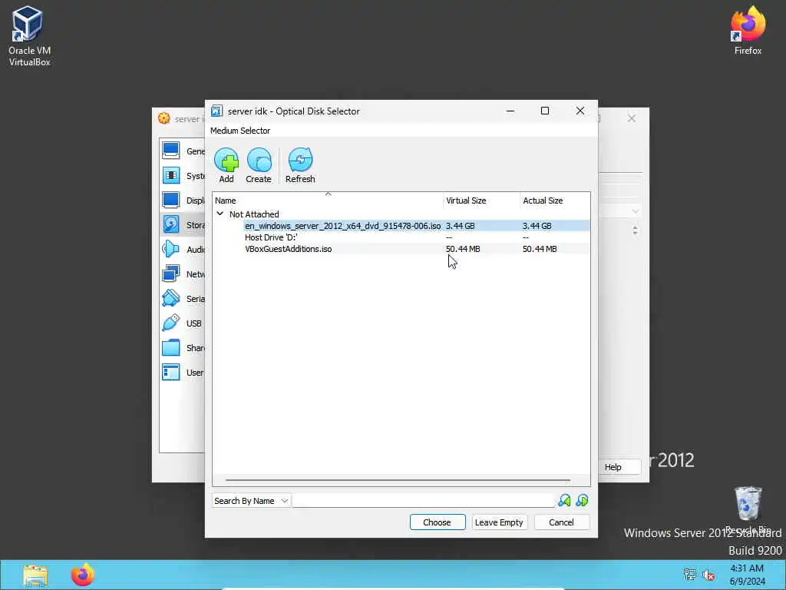Maximize the Optical Disk Selector window
The height and width of the screenshot is (590, 786).
(x=545, y=111)
